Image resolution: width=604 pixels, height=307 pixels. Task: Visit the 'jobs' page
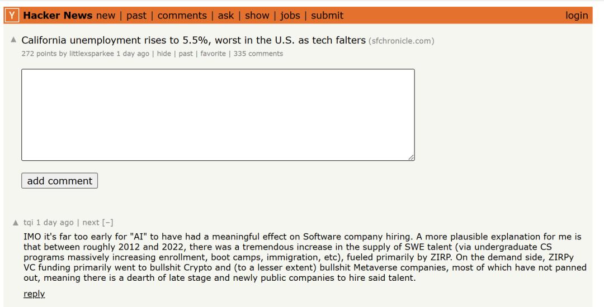290,16
